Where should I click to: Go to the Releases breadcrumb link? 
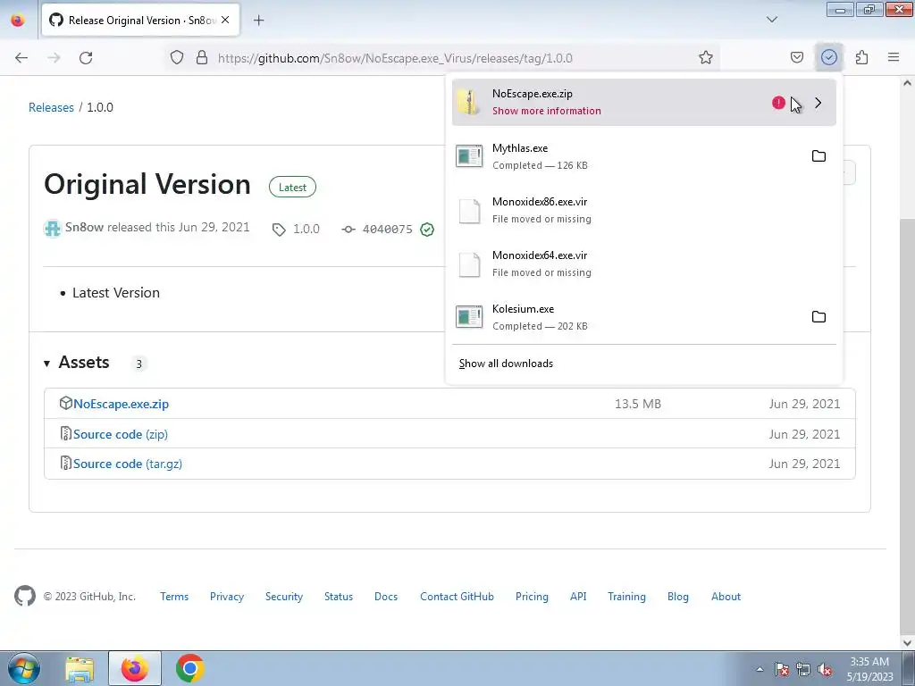pos(51,107)
